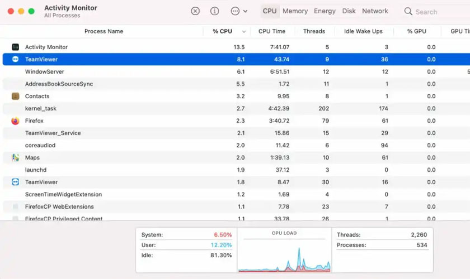The height and width of the screenshot is (279, 470).
Task: Sort by CPU Time column header
Action: coord(272,31)
